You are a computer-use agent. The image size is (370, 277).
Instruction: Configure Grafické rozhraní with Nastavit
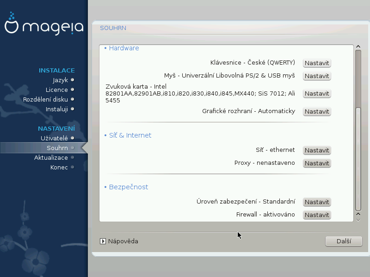tap(317, 112)
